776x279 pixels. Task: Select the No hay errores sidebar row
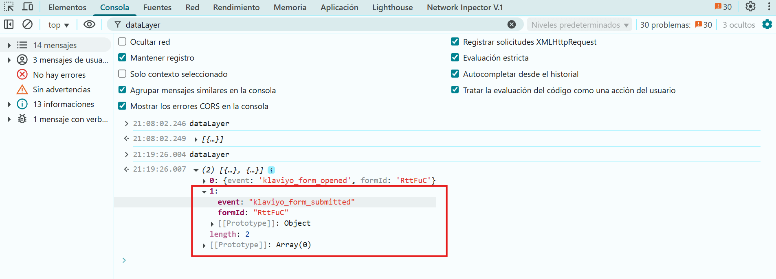[56, 75]
